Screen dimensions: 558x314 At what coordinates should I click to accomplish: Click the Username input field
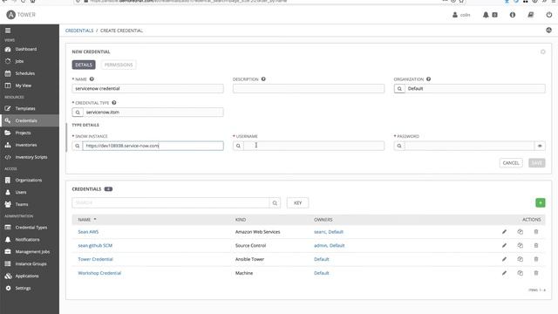314,146
